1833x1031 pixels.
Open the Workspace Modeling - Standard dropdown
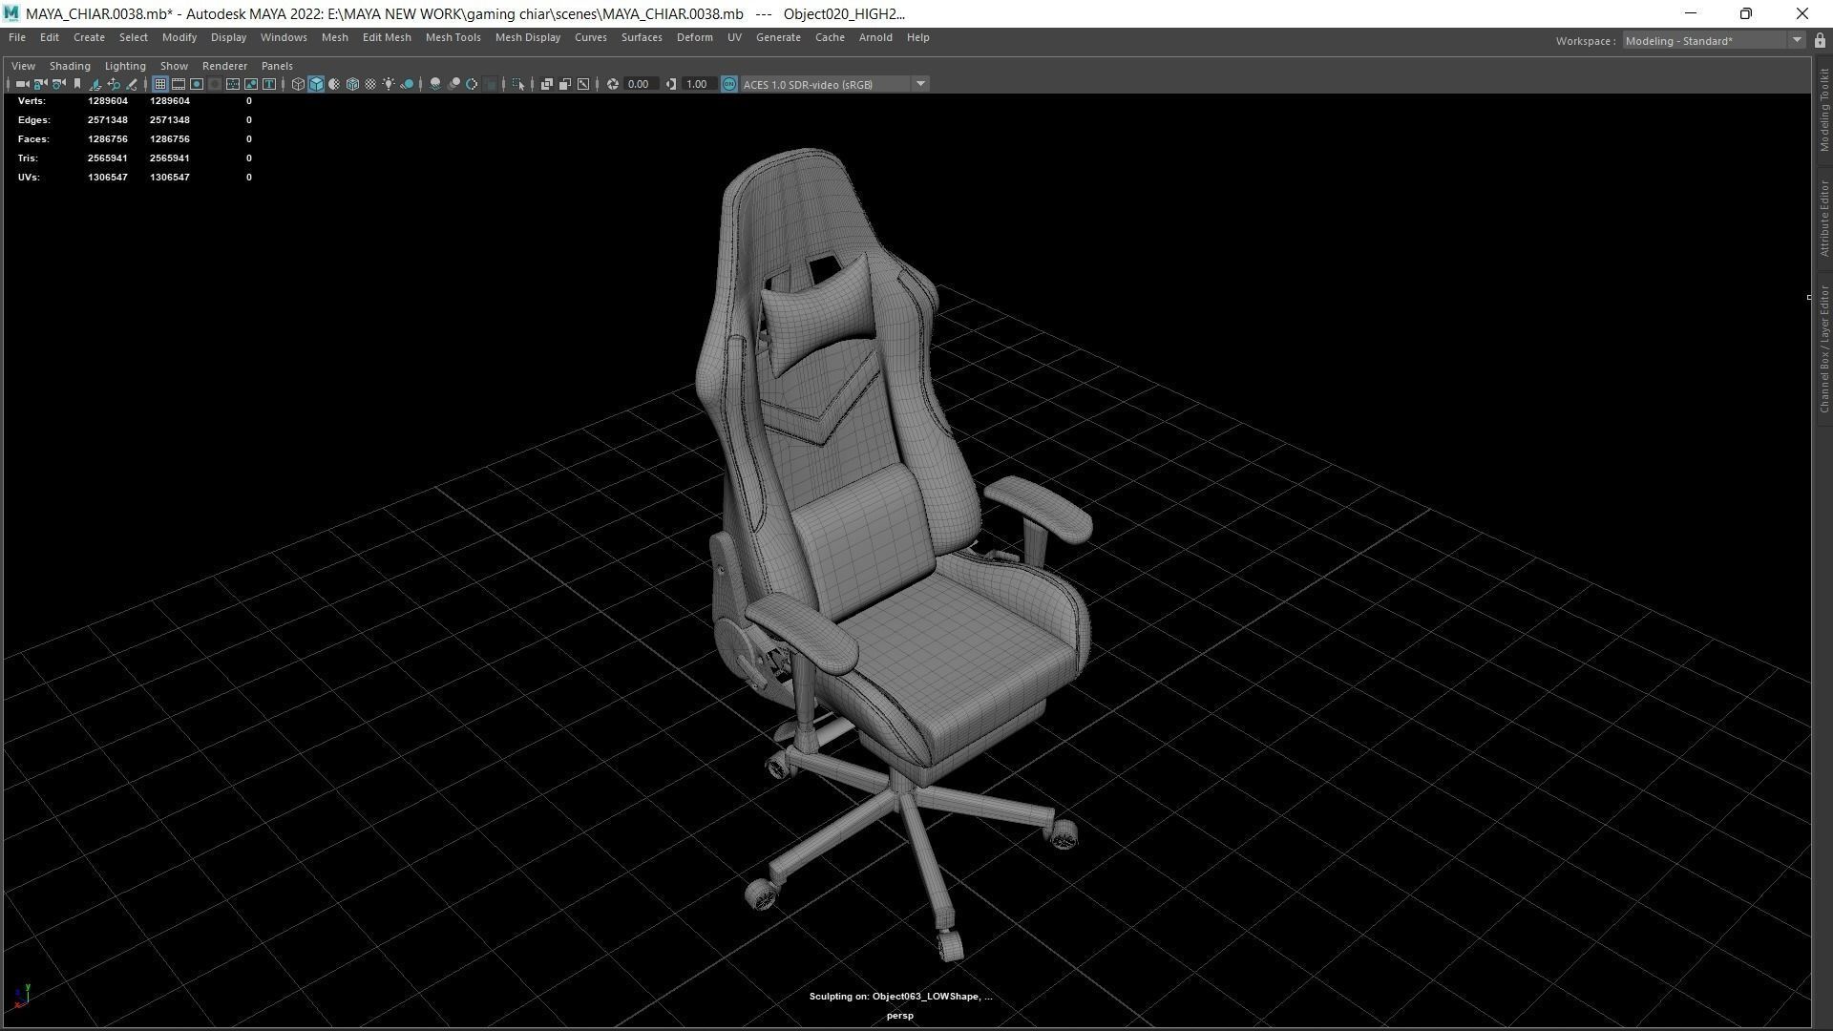coord(1713,41)
